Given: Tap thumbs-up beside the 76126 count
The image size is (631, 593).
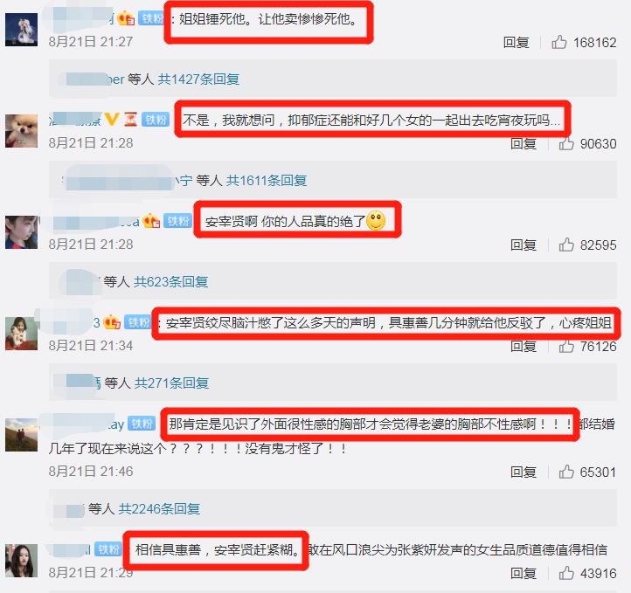Looking at the screenshot, I should (x=566, y=346).
